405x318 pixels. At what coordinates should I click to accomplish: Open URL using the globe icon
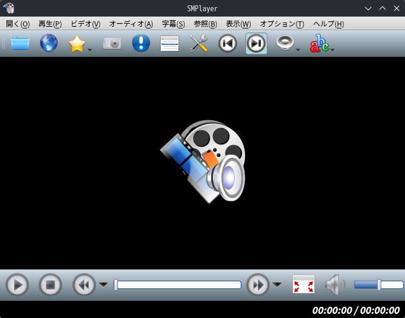point(49,43)
